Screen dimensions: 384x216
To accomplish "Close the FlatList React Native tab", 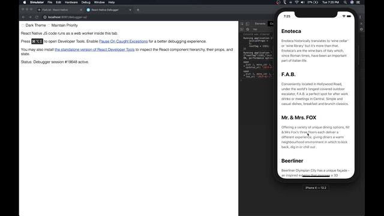I will pos(81,10).
